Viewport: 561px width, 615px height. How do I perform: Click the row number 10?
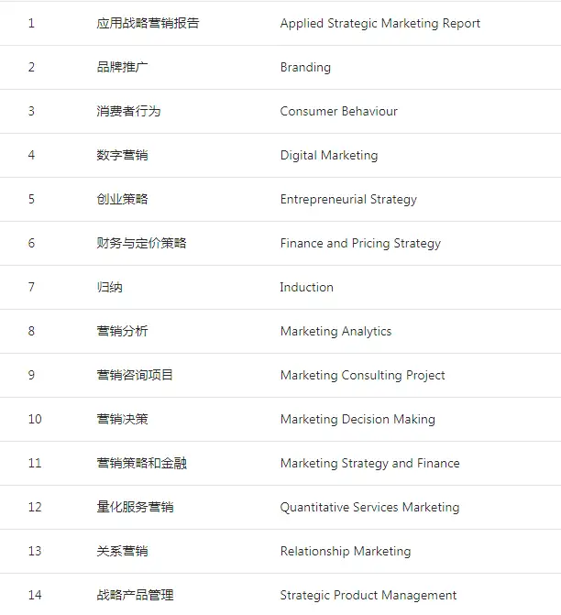[x=35, y=419]
